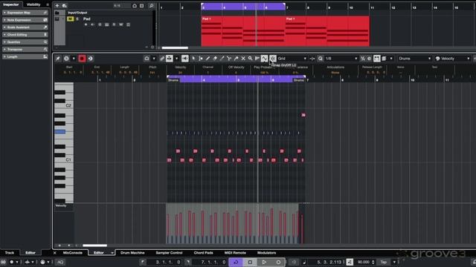Screen dimensions: 476x267
Task: Select the Erase tool
Action: pos(215,59)
